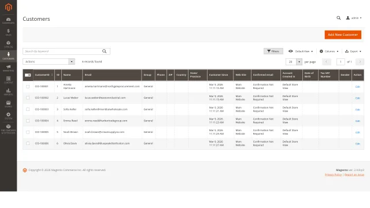Open the Reports sidebar menu
This screenshot has width=370, height=208.
[x=8, y=92]
